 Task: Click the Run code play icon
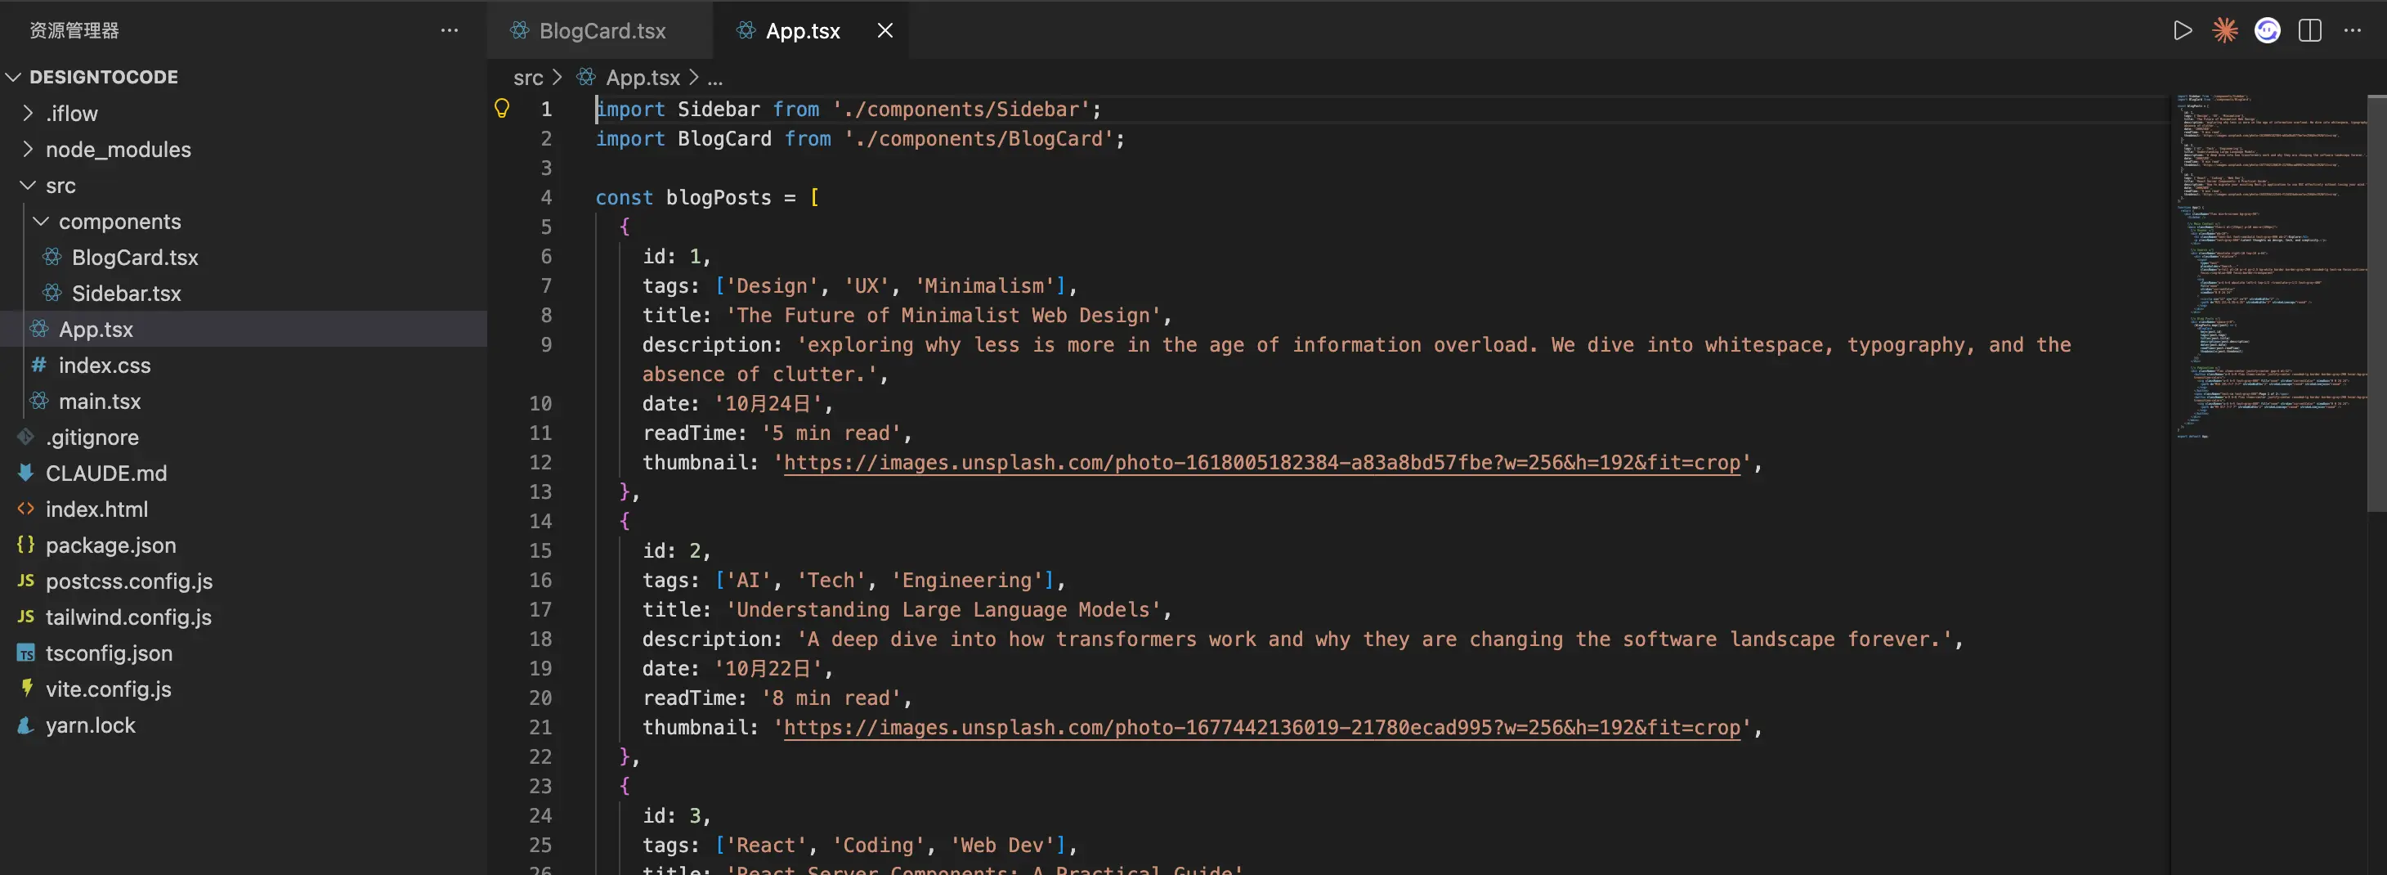coord(2182,30)
